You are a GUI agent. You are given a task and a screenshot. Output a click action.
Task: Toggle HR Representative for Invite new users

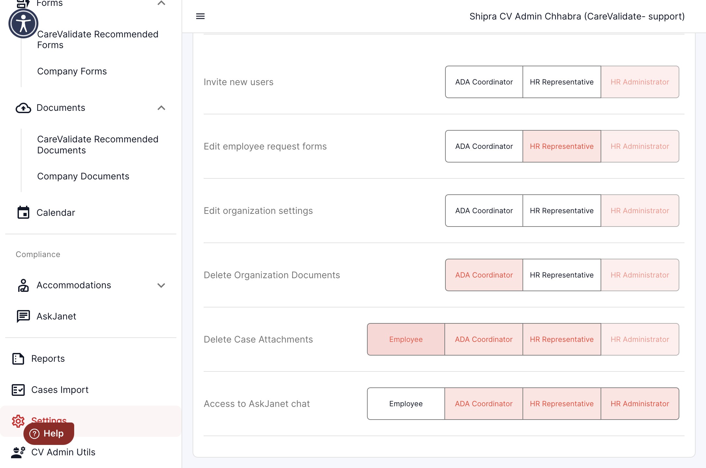click(x=562, y=82)
